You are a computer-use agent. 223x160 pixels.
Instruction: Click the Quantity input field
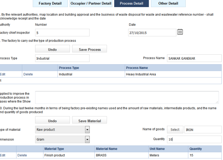pyautogui.click(x=194, y=139)
